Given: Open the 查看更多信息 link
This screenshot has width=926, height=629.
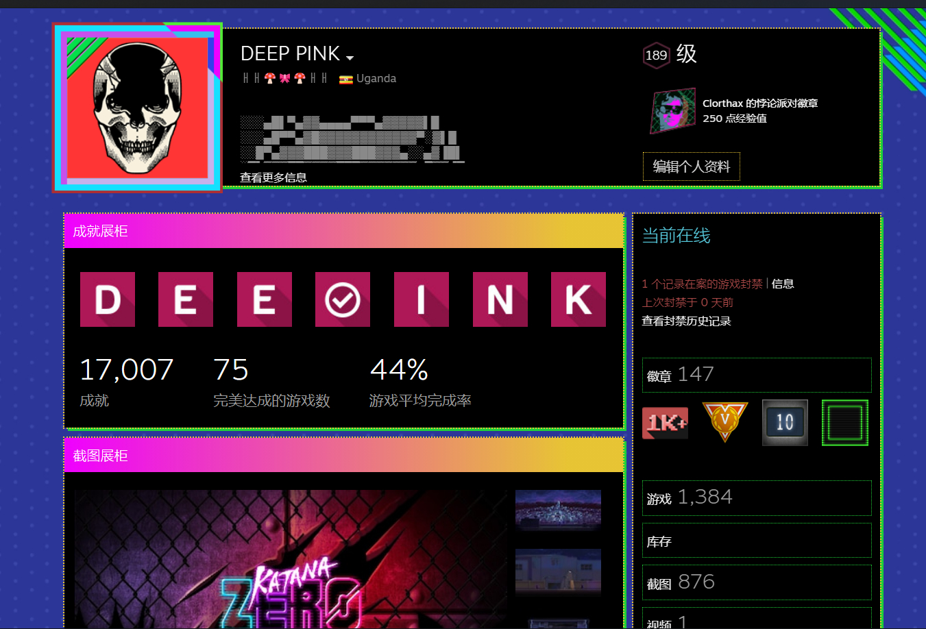Looking at the screenshot, I should [273, 177].
